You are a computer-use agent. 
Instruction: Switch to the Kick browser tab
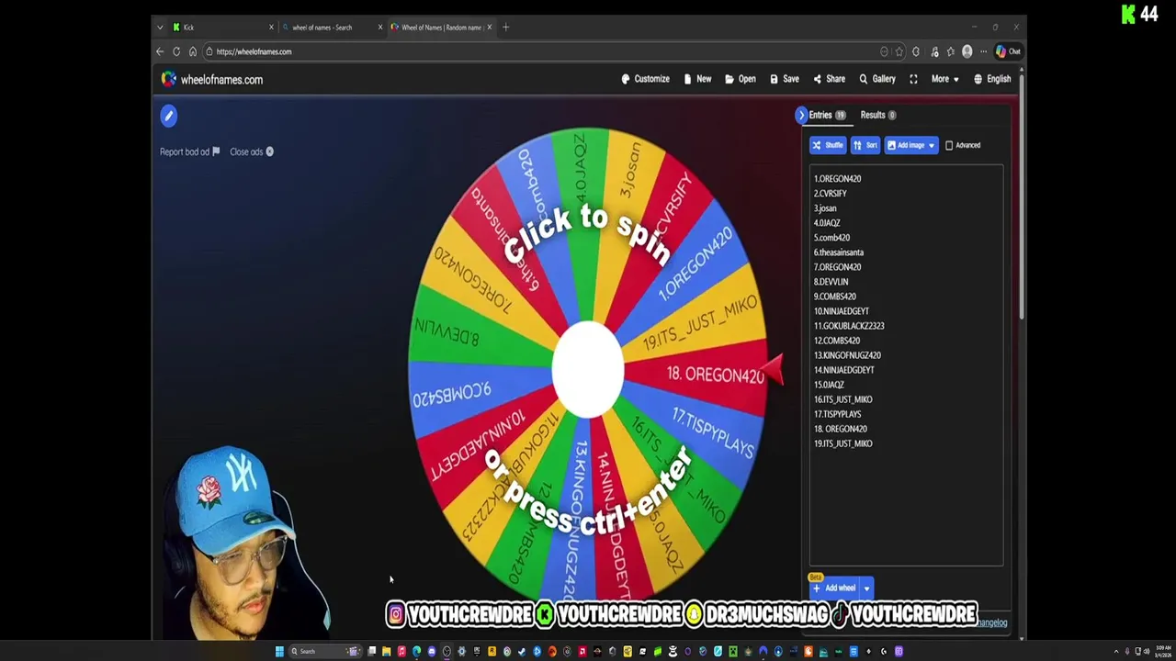pos(220,28)
